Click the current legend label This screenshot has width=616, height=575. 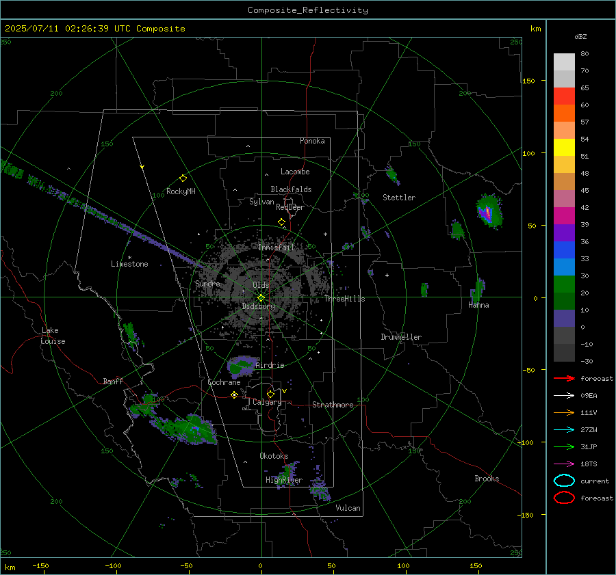[595, 481]
